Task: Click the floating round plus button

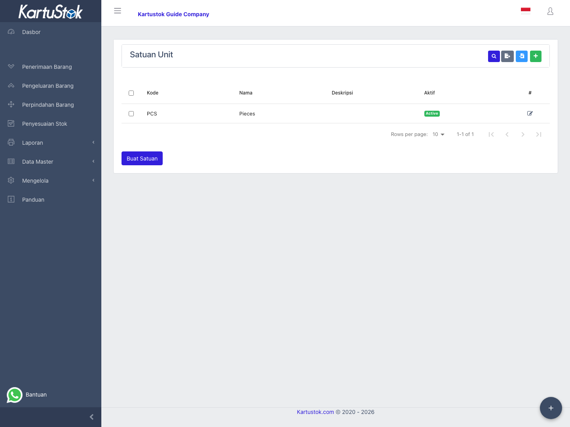Action: coord(551,408)
